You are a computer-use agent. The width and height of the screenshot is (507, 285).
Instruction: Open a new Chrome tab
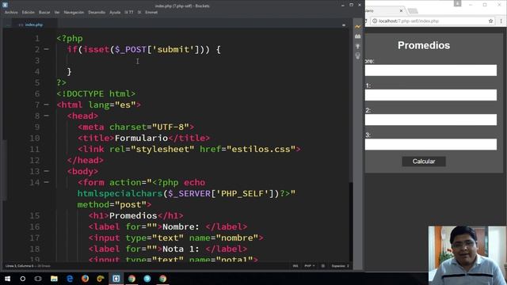pos(413,11)
